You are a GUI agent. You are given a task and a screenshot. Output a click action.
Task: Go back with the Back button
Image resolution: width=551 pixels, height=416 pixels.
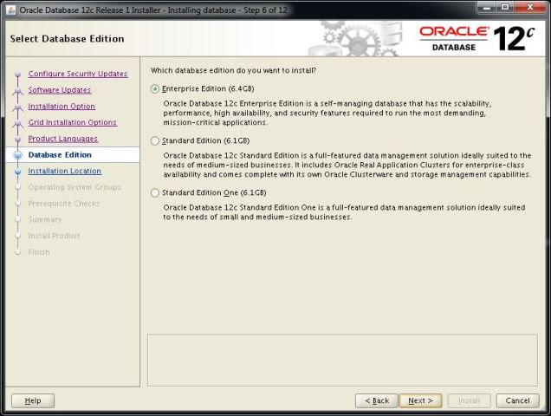(x=376, y=400)
